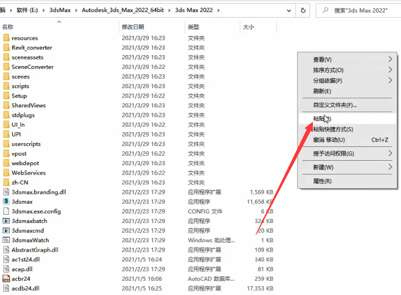Screen dimensions: 401x295
Task: Select 粘贴快捷方式(S) menu entry
Action: [x=347, y=129]
